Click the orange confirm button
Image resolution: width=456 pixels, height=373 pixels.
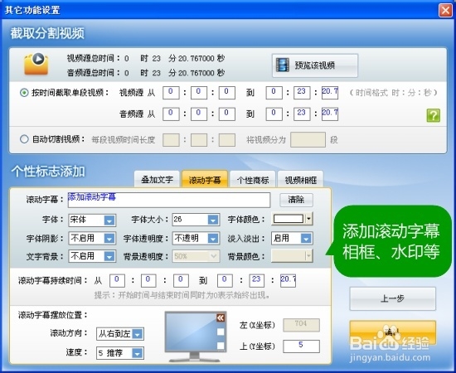[x=393, y=332]
